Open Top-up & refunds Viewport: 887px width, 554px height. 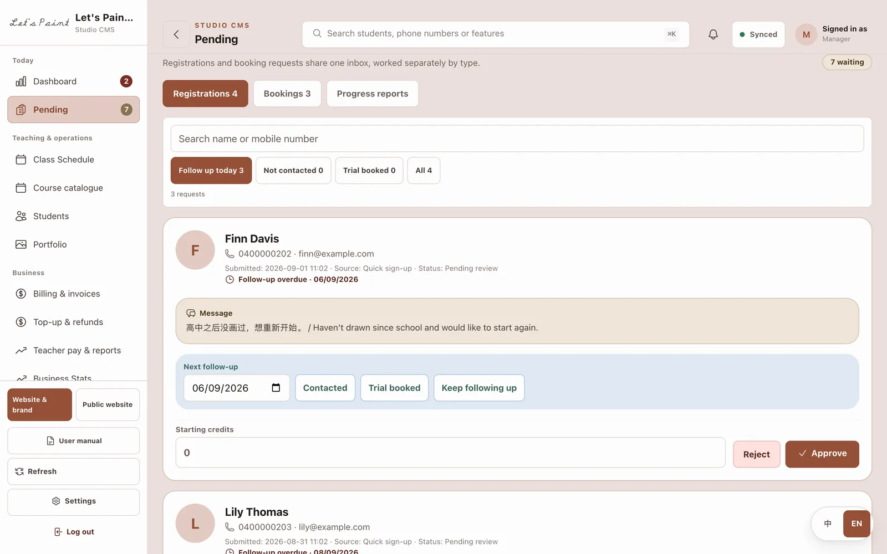(73, 322)
